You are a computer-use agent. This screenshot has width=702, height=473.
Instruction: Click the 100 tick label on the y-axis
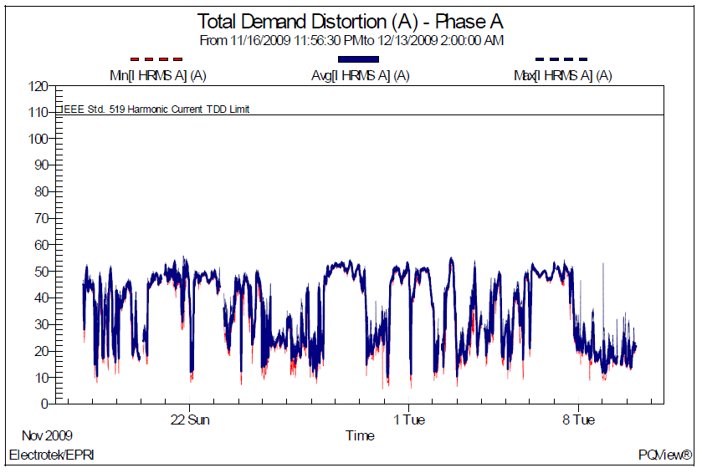point(37,139)
